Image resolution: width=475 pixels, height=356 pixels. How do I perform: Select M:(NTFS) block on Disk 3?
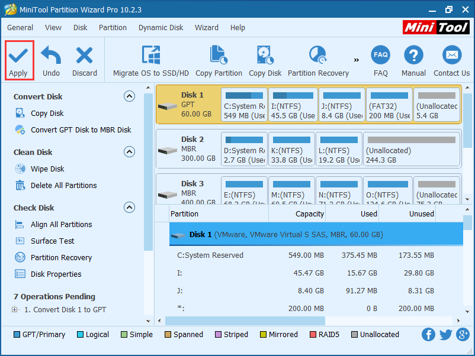coord(291,190)
